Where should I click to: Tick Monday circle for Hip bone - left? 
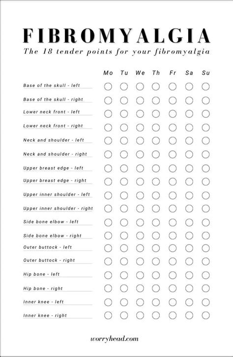pos(108,275)
